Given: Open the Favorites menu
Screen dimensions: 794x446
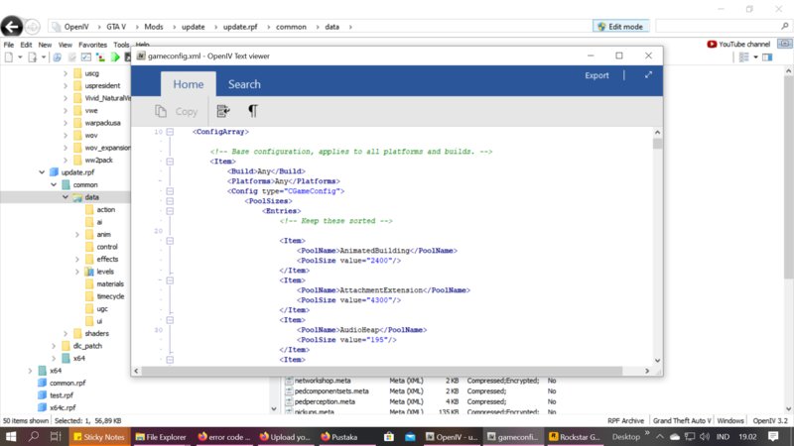Looking at the screenshot, I should pyautogui.click(x=92, y=45).
